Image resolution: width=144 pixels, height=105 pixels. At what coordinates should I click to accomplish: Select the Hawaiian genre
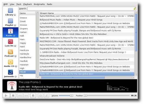(27, 65)
